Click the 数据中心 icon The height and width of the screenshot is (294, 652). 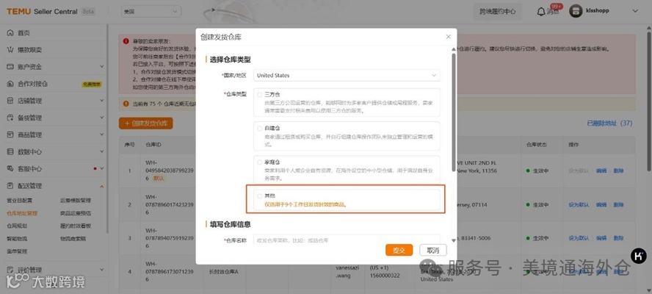pyautogui.click(x=10, y=151)
